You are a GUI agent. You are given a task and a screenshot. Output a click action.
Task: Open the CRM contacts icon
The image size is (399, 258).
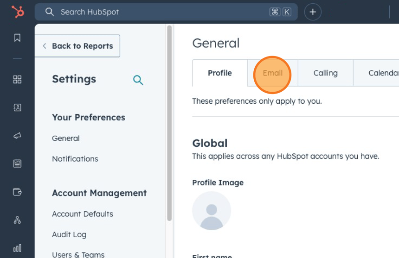17,107
